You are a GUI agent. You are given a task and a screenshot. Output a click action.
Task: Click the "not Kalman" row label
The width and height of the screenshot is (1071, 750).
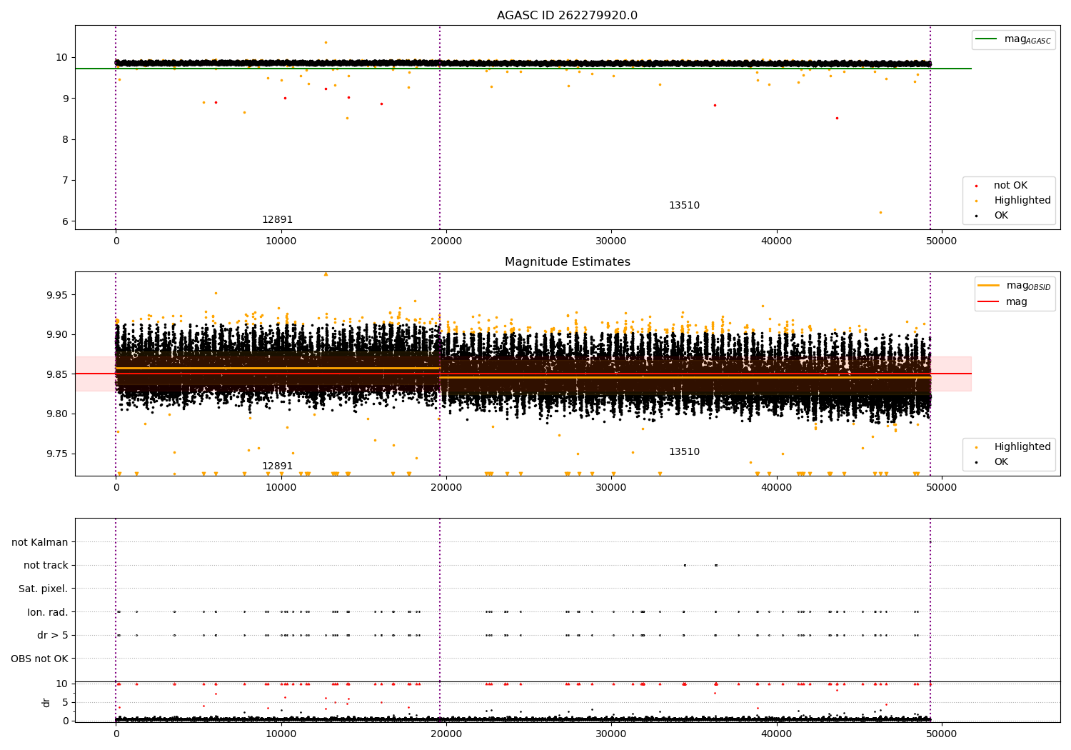(40, 543)
